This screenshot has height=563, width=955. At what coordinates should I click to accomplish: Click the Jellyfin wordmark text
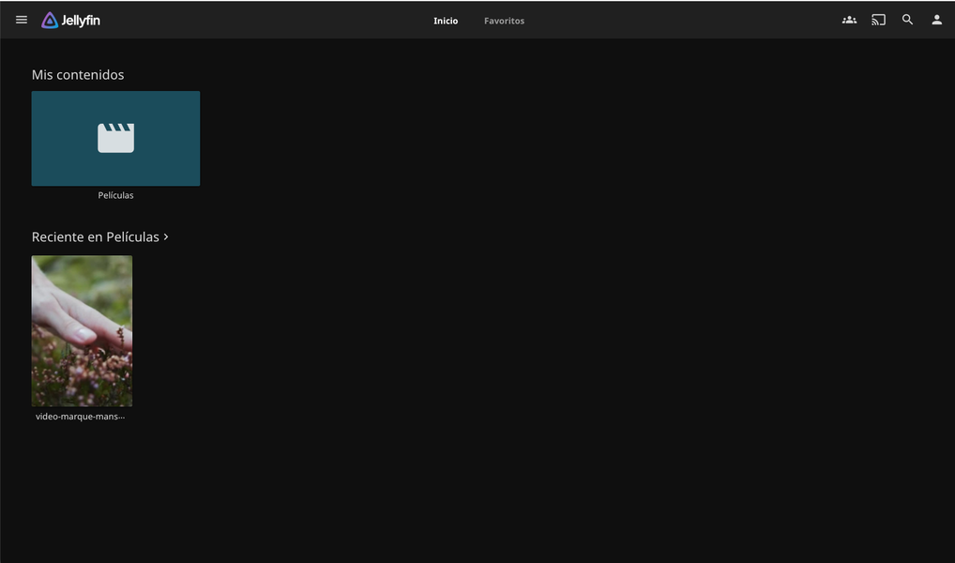click(81, 21)
